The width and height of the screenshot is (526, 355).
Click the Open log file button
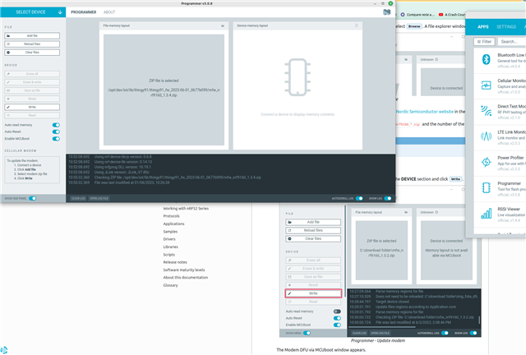point(99,198)
